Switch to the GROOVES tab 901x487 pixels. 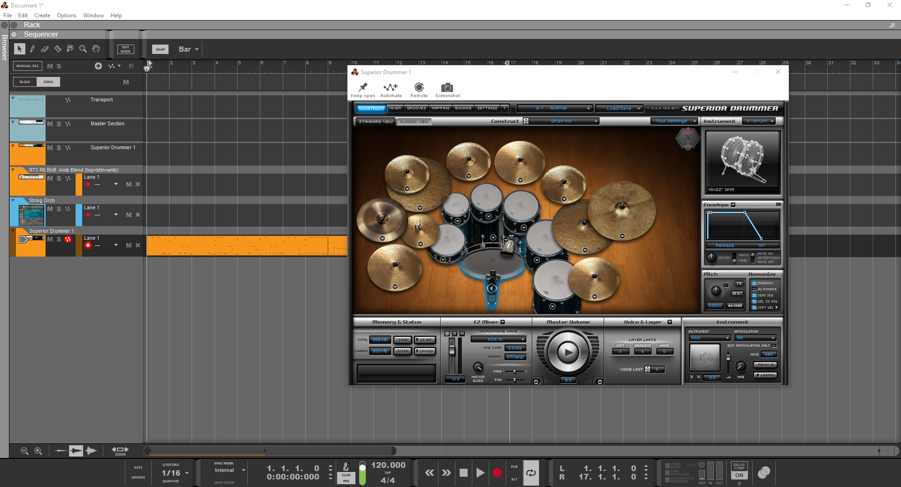416,108
